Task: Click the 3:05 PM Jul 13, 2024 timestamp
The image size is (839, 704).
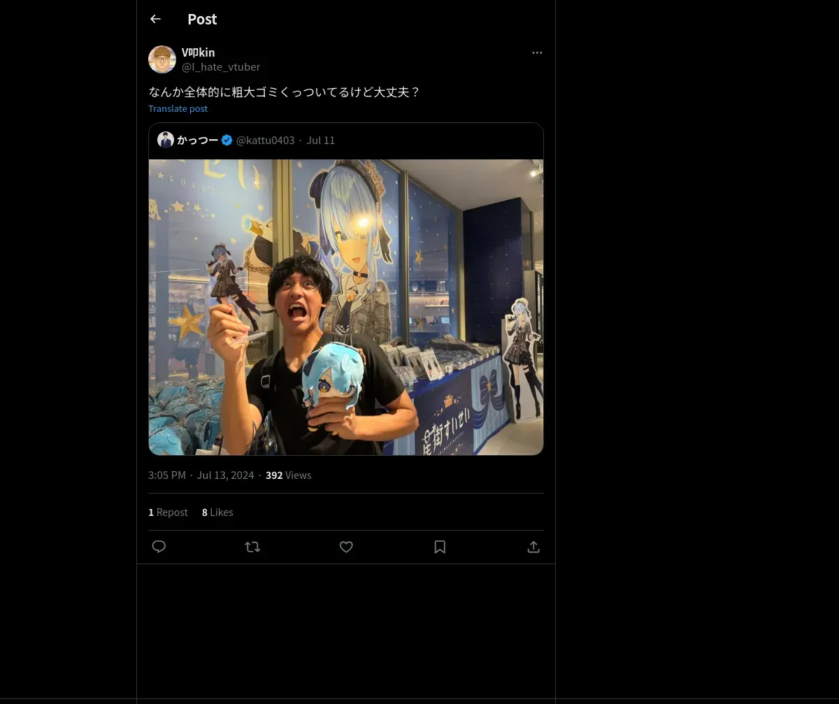Action: 201,475
